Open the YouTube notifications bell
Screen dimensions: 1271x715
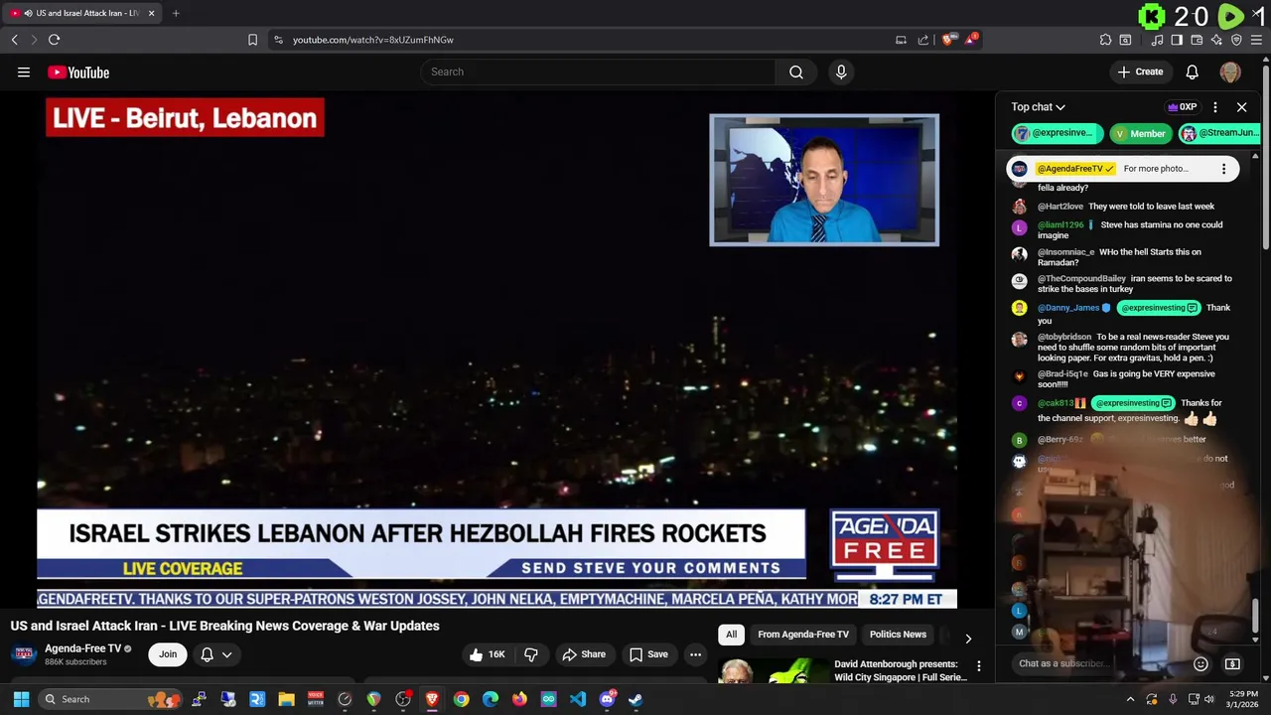[x=1192, y=71]
